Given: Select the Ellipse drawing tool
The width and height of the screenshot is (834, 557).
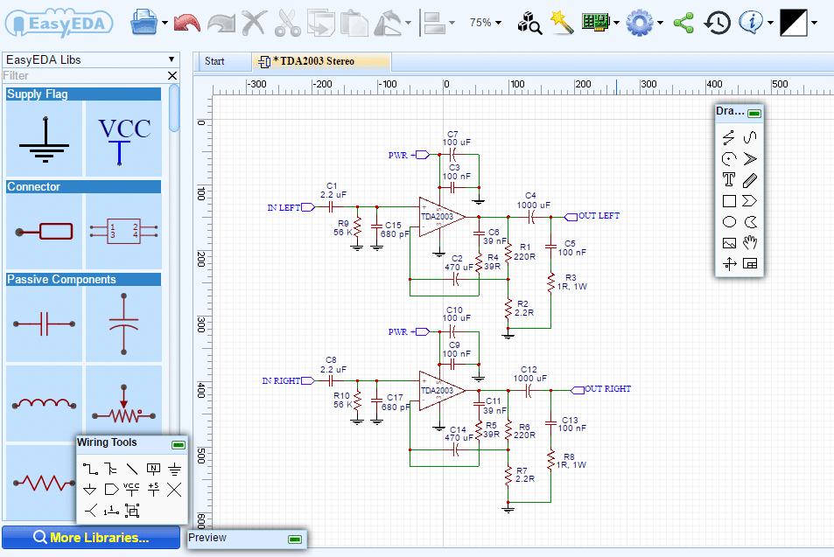Looking at the screenshot, I should tap(729, 221).
